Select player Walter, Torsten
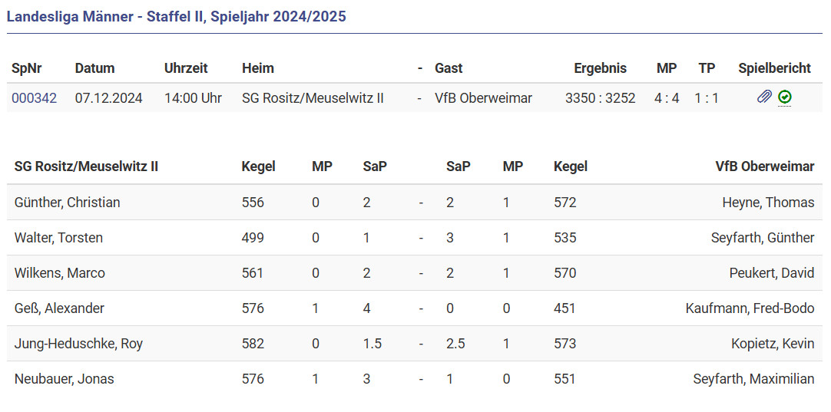831x412 pixels. coord(58,238)
